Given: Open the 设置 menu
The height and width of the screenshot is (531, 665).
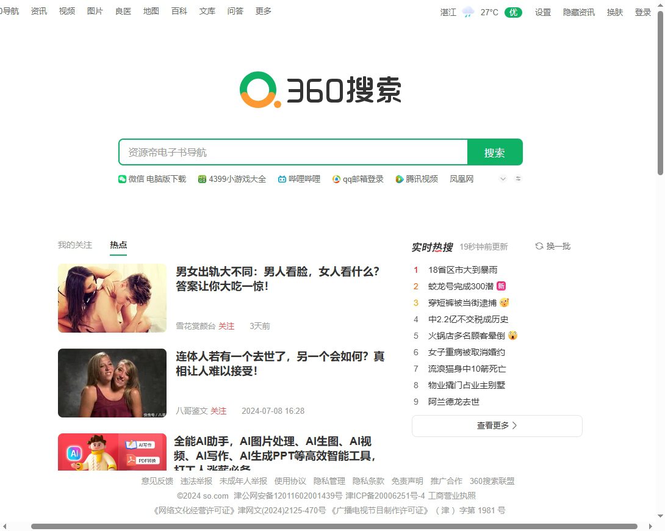Looking at the screenshot, I should click(543, 12).
